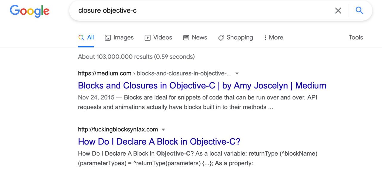Click the http://fuckingblocksyntax.com URL text
Image resolution: width=382 pixels, height=181 pixels.
tap(118, 129)
